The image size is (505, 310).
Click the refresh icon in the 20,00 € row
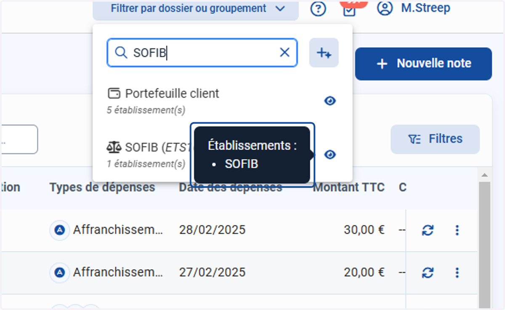pyautogui.click(x=428, y=273)
